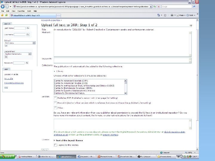
Task: Select Institute for Environmental History
Action: point(70,93)
